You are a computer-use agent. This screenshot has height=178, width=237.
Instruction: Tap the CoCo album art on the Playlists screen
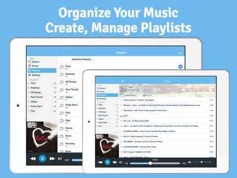42,137
